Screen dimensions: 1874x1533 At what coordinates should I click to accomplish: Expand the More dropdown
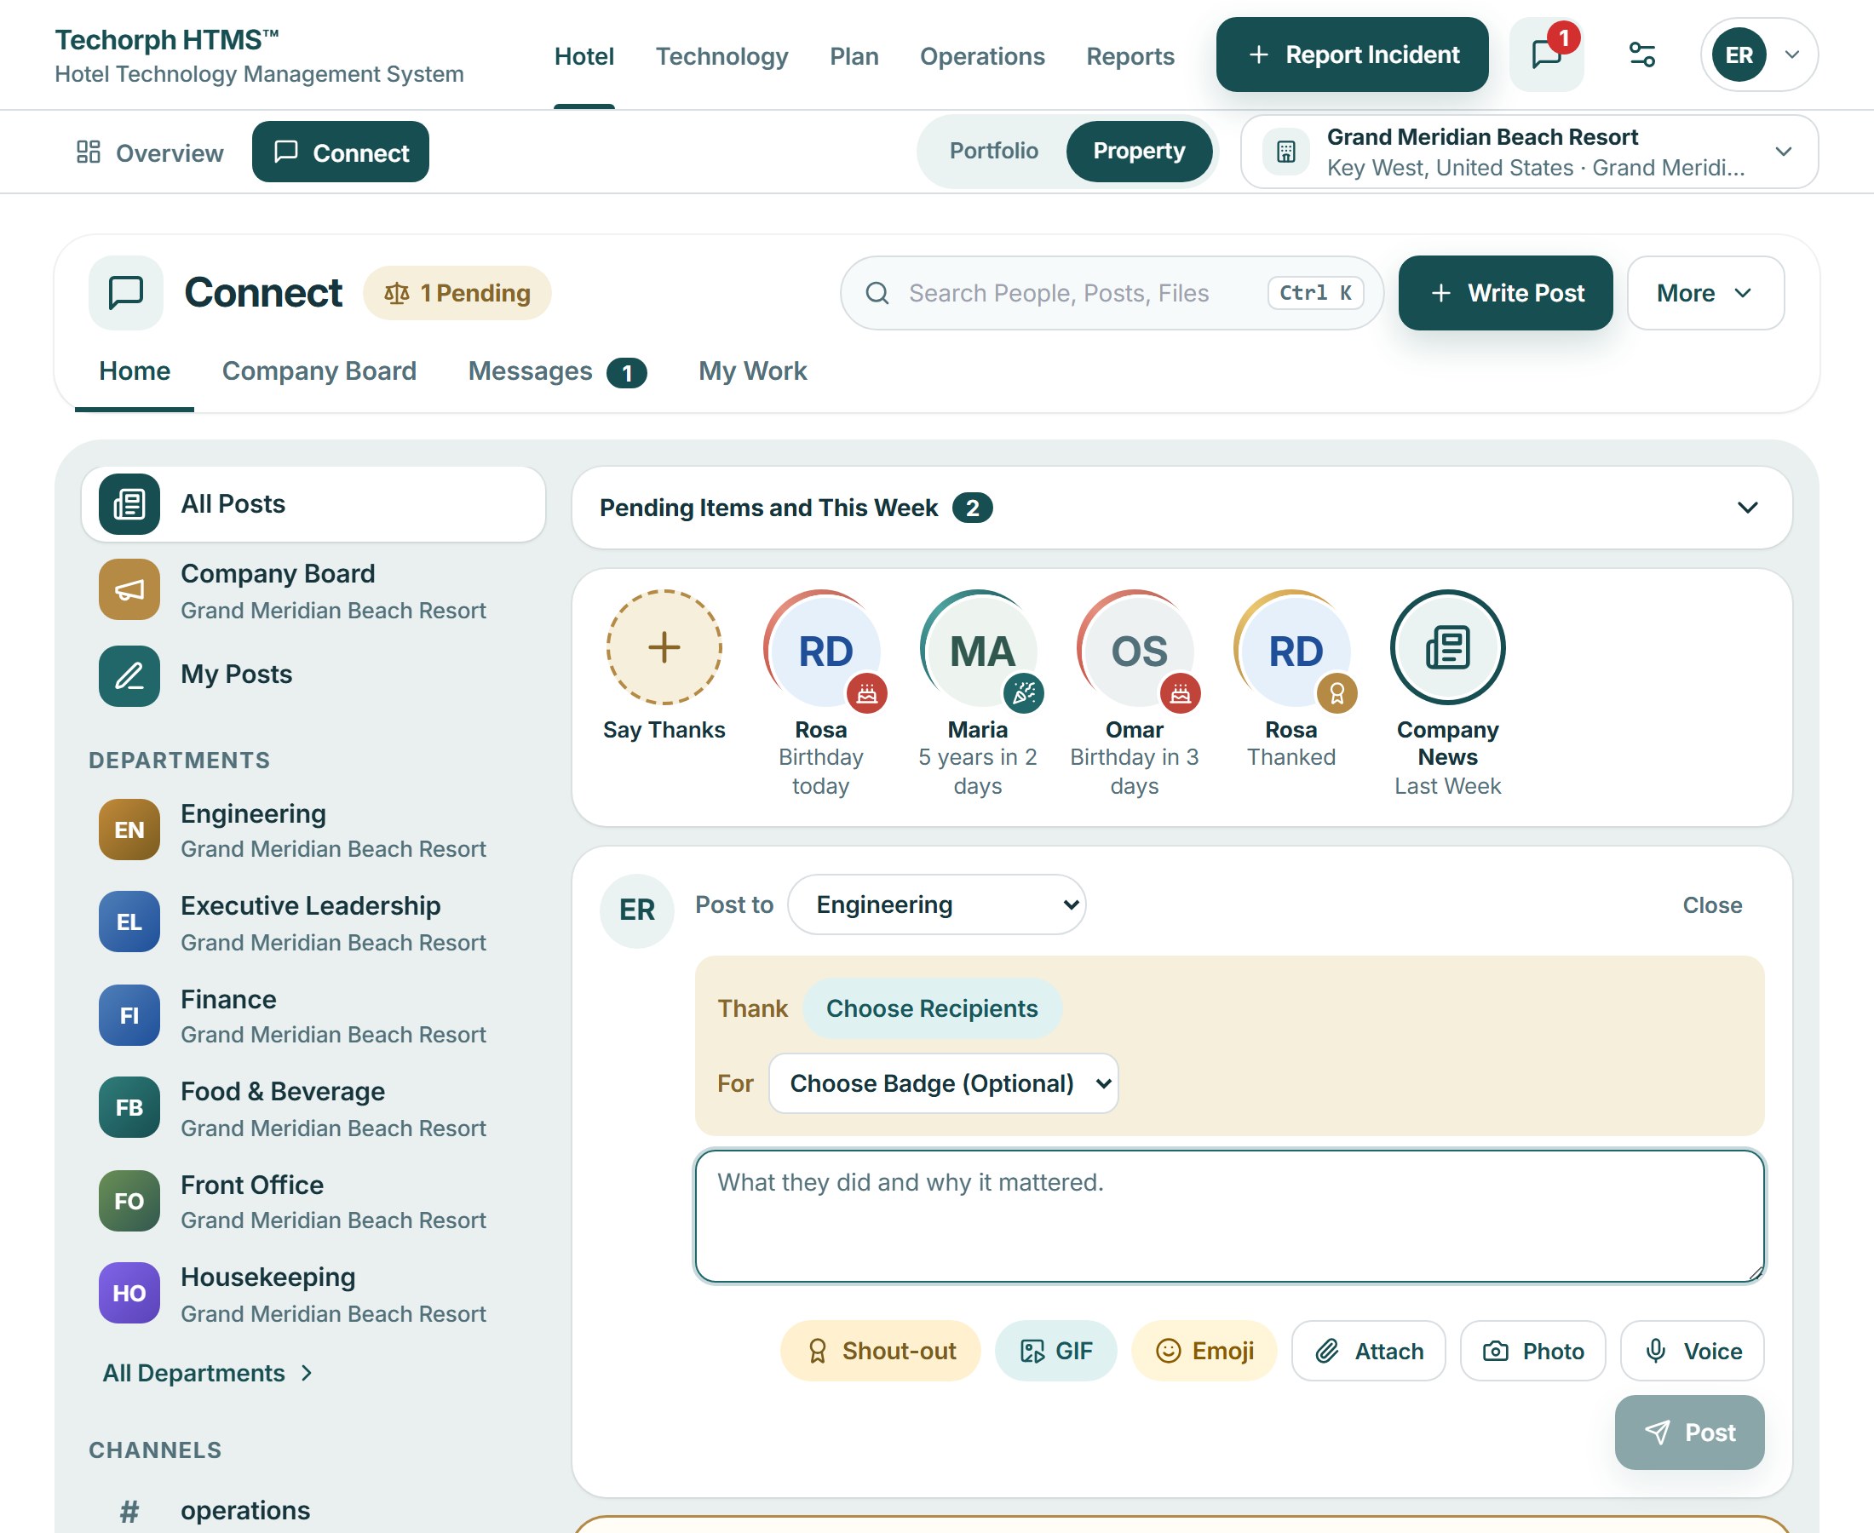(1705, 293)
